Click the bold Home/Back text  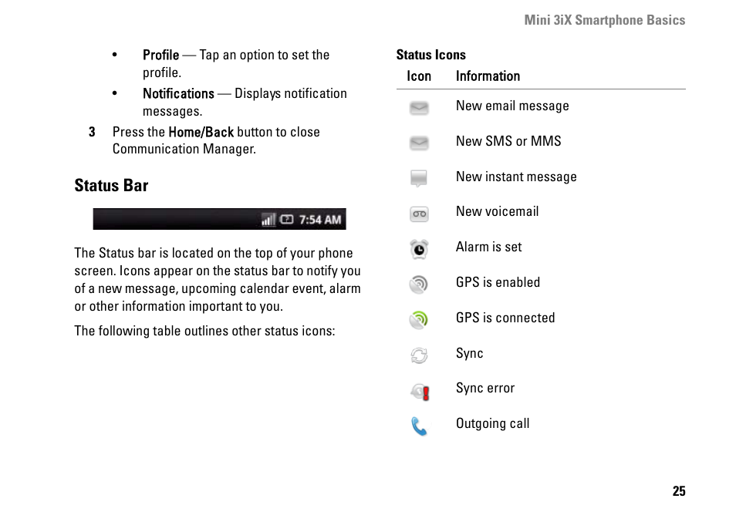point(201,133)
